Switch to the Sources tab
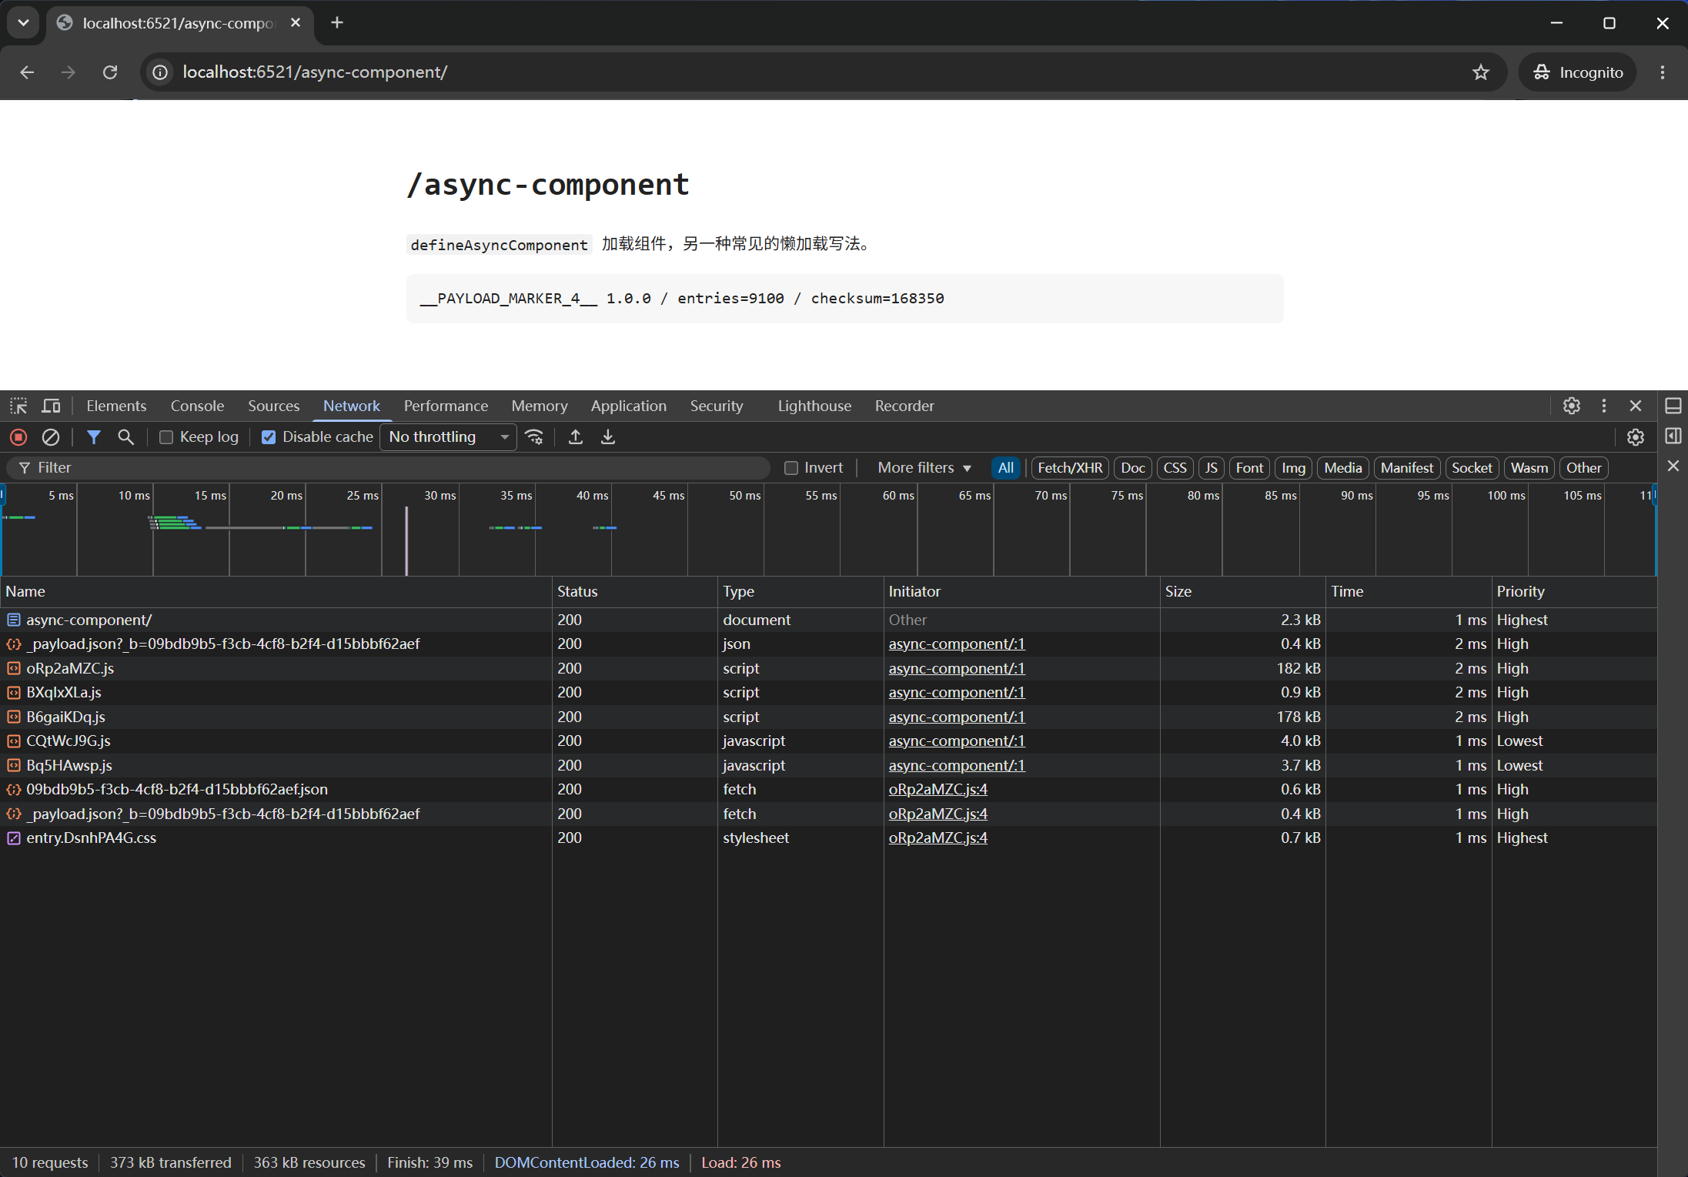 (273, 406)
